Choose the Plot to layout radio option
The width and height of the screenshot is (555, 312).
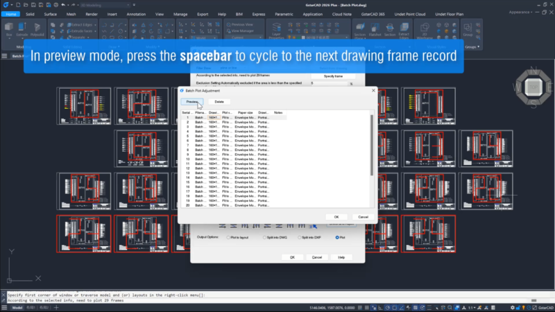coord(227,237)
